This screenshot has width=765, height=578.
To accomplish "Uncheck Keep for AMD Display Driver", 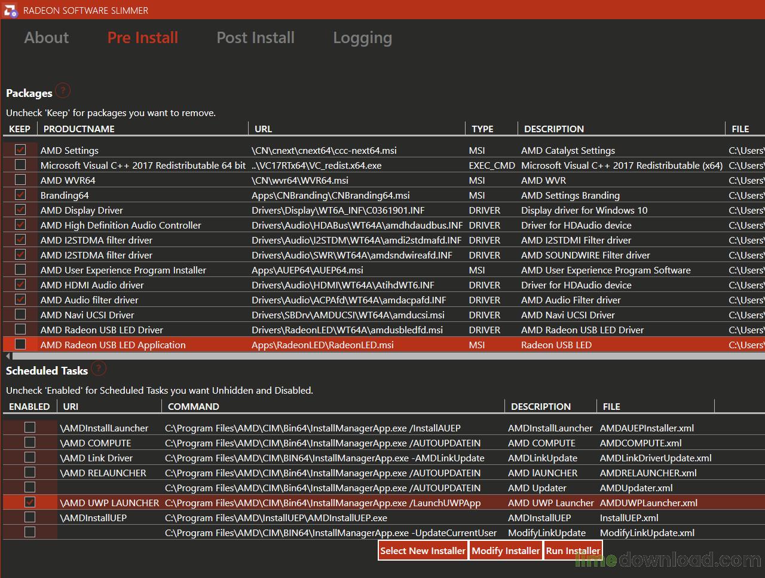I will [20, 209].
